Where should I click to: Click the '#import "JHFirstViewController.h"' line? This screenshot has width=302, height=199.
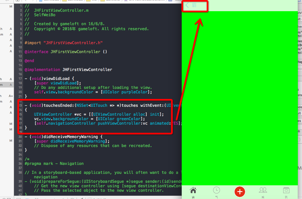[x=64, y=43]
